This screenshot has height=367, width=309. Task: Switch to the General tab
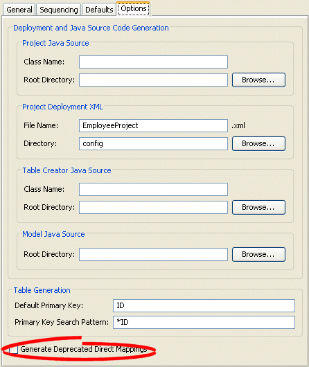[x=19, y=10]
